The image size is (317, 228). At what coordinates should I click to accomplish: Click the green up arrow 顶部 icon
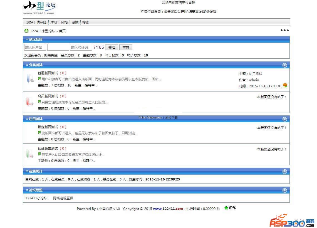pos(226,208)
